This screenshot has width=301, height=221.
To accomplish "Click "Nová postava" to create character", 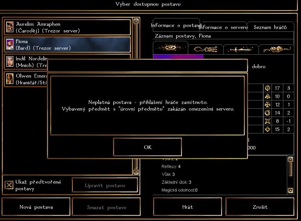I will 36,207.
